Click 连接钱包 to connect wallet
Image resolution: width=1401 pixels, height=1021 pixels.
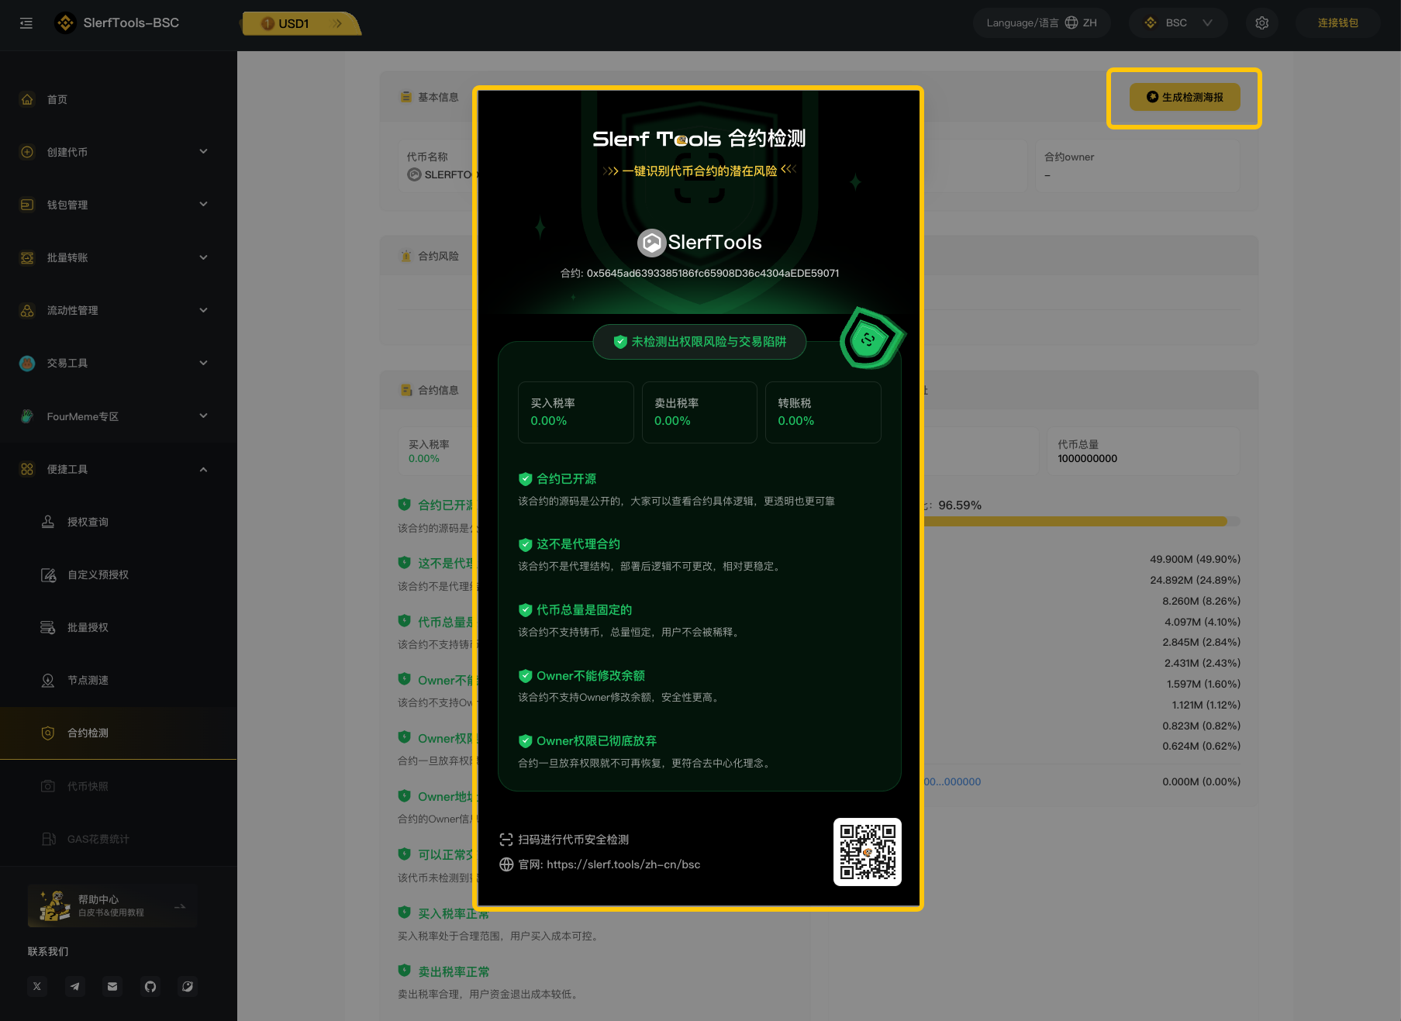[1337, 23]
